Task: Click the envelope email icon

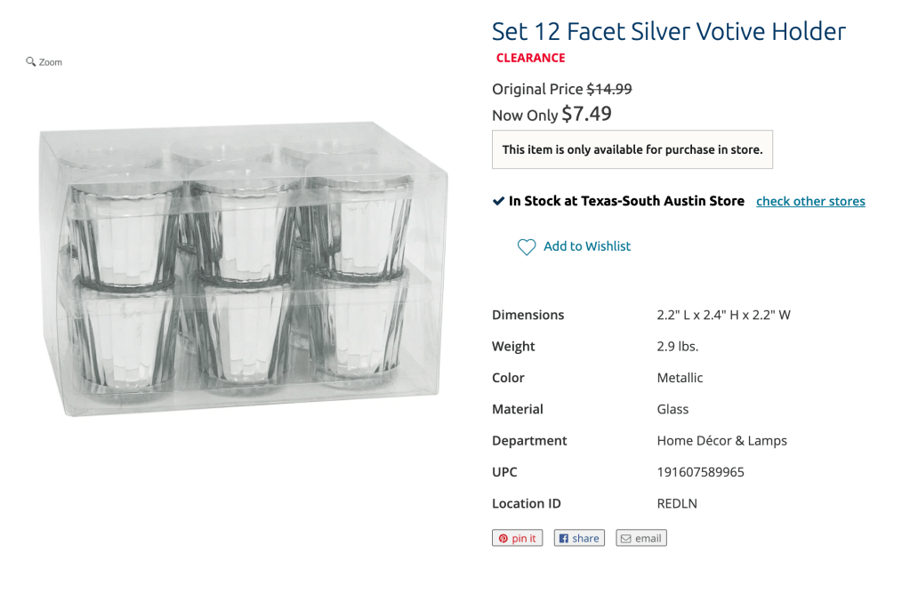Action: click(x=626, y=539)
